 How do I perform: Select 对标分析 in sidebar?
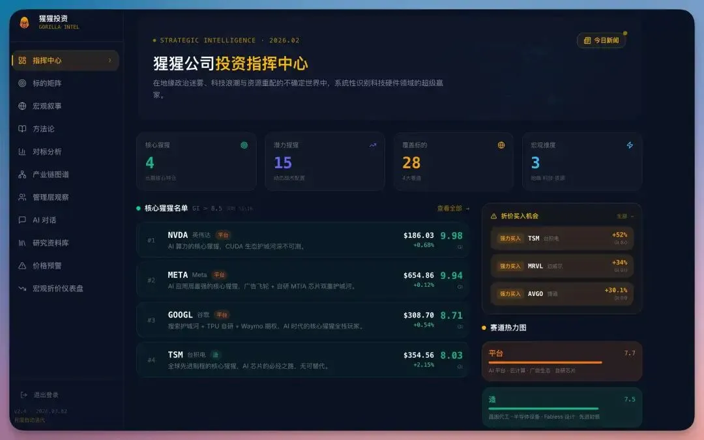[66, 152]
